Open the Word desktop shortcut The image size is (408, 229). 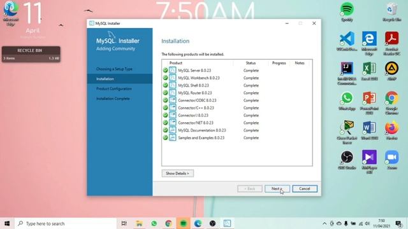tap(369, 131)
